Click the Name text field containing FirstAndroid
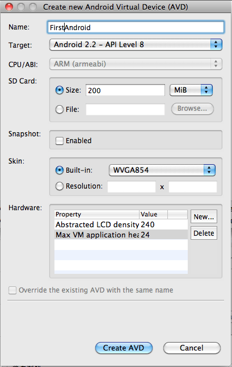The height and width of the screenshot is (367, 232). (x=136, y=27)
